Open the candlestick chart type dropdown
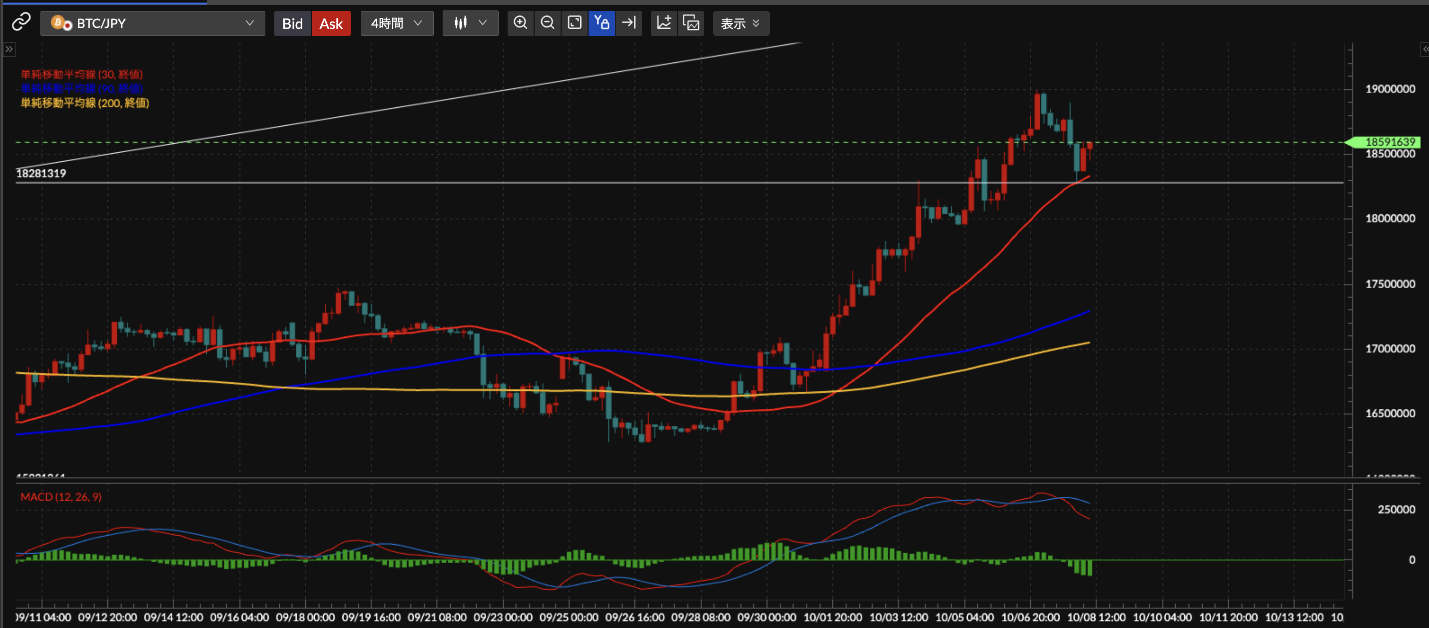 (x=470, y=23)
